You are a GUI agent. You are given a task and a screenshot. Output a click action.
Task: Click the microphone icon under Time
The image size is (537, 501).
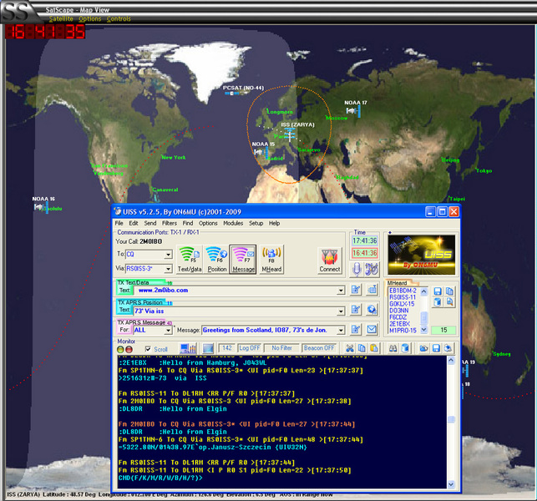pos(357,270)
